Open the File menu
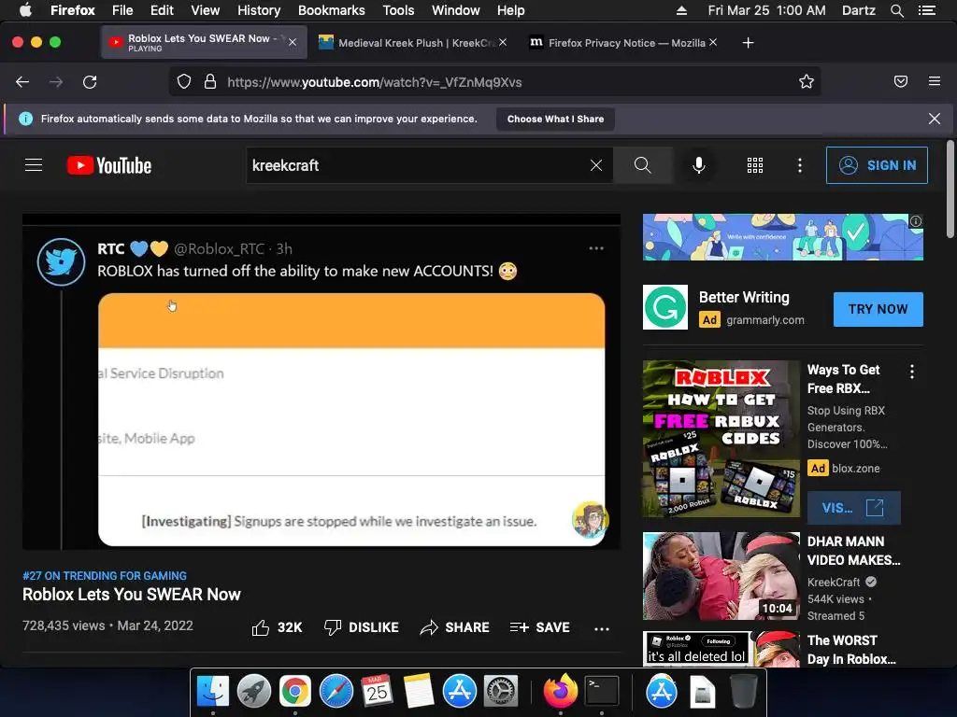957x717 pixels. [122, 10]
